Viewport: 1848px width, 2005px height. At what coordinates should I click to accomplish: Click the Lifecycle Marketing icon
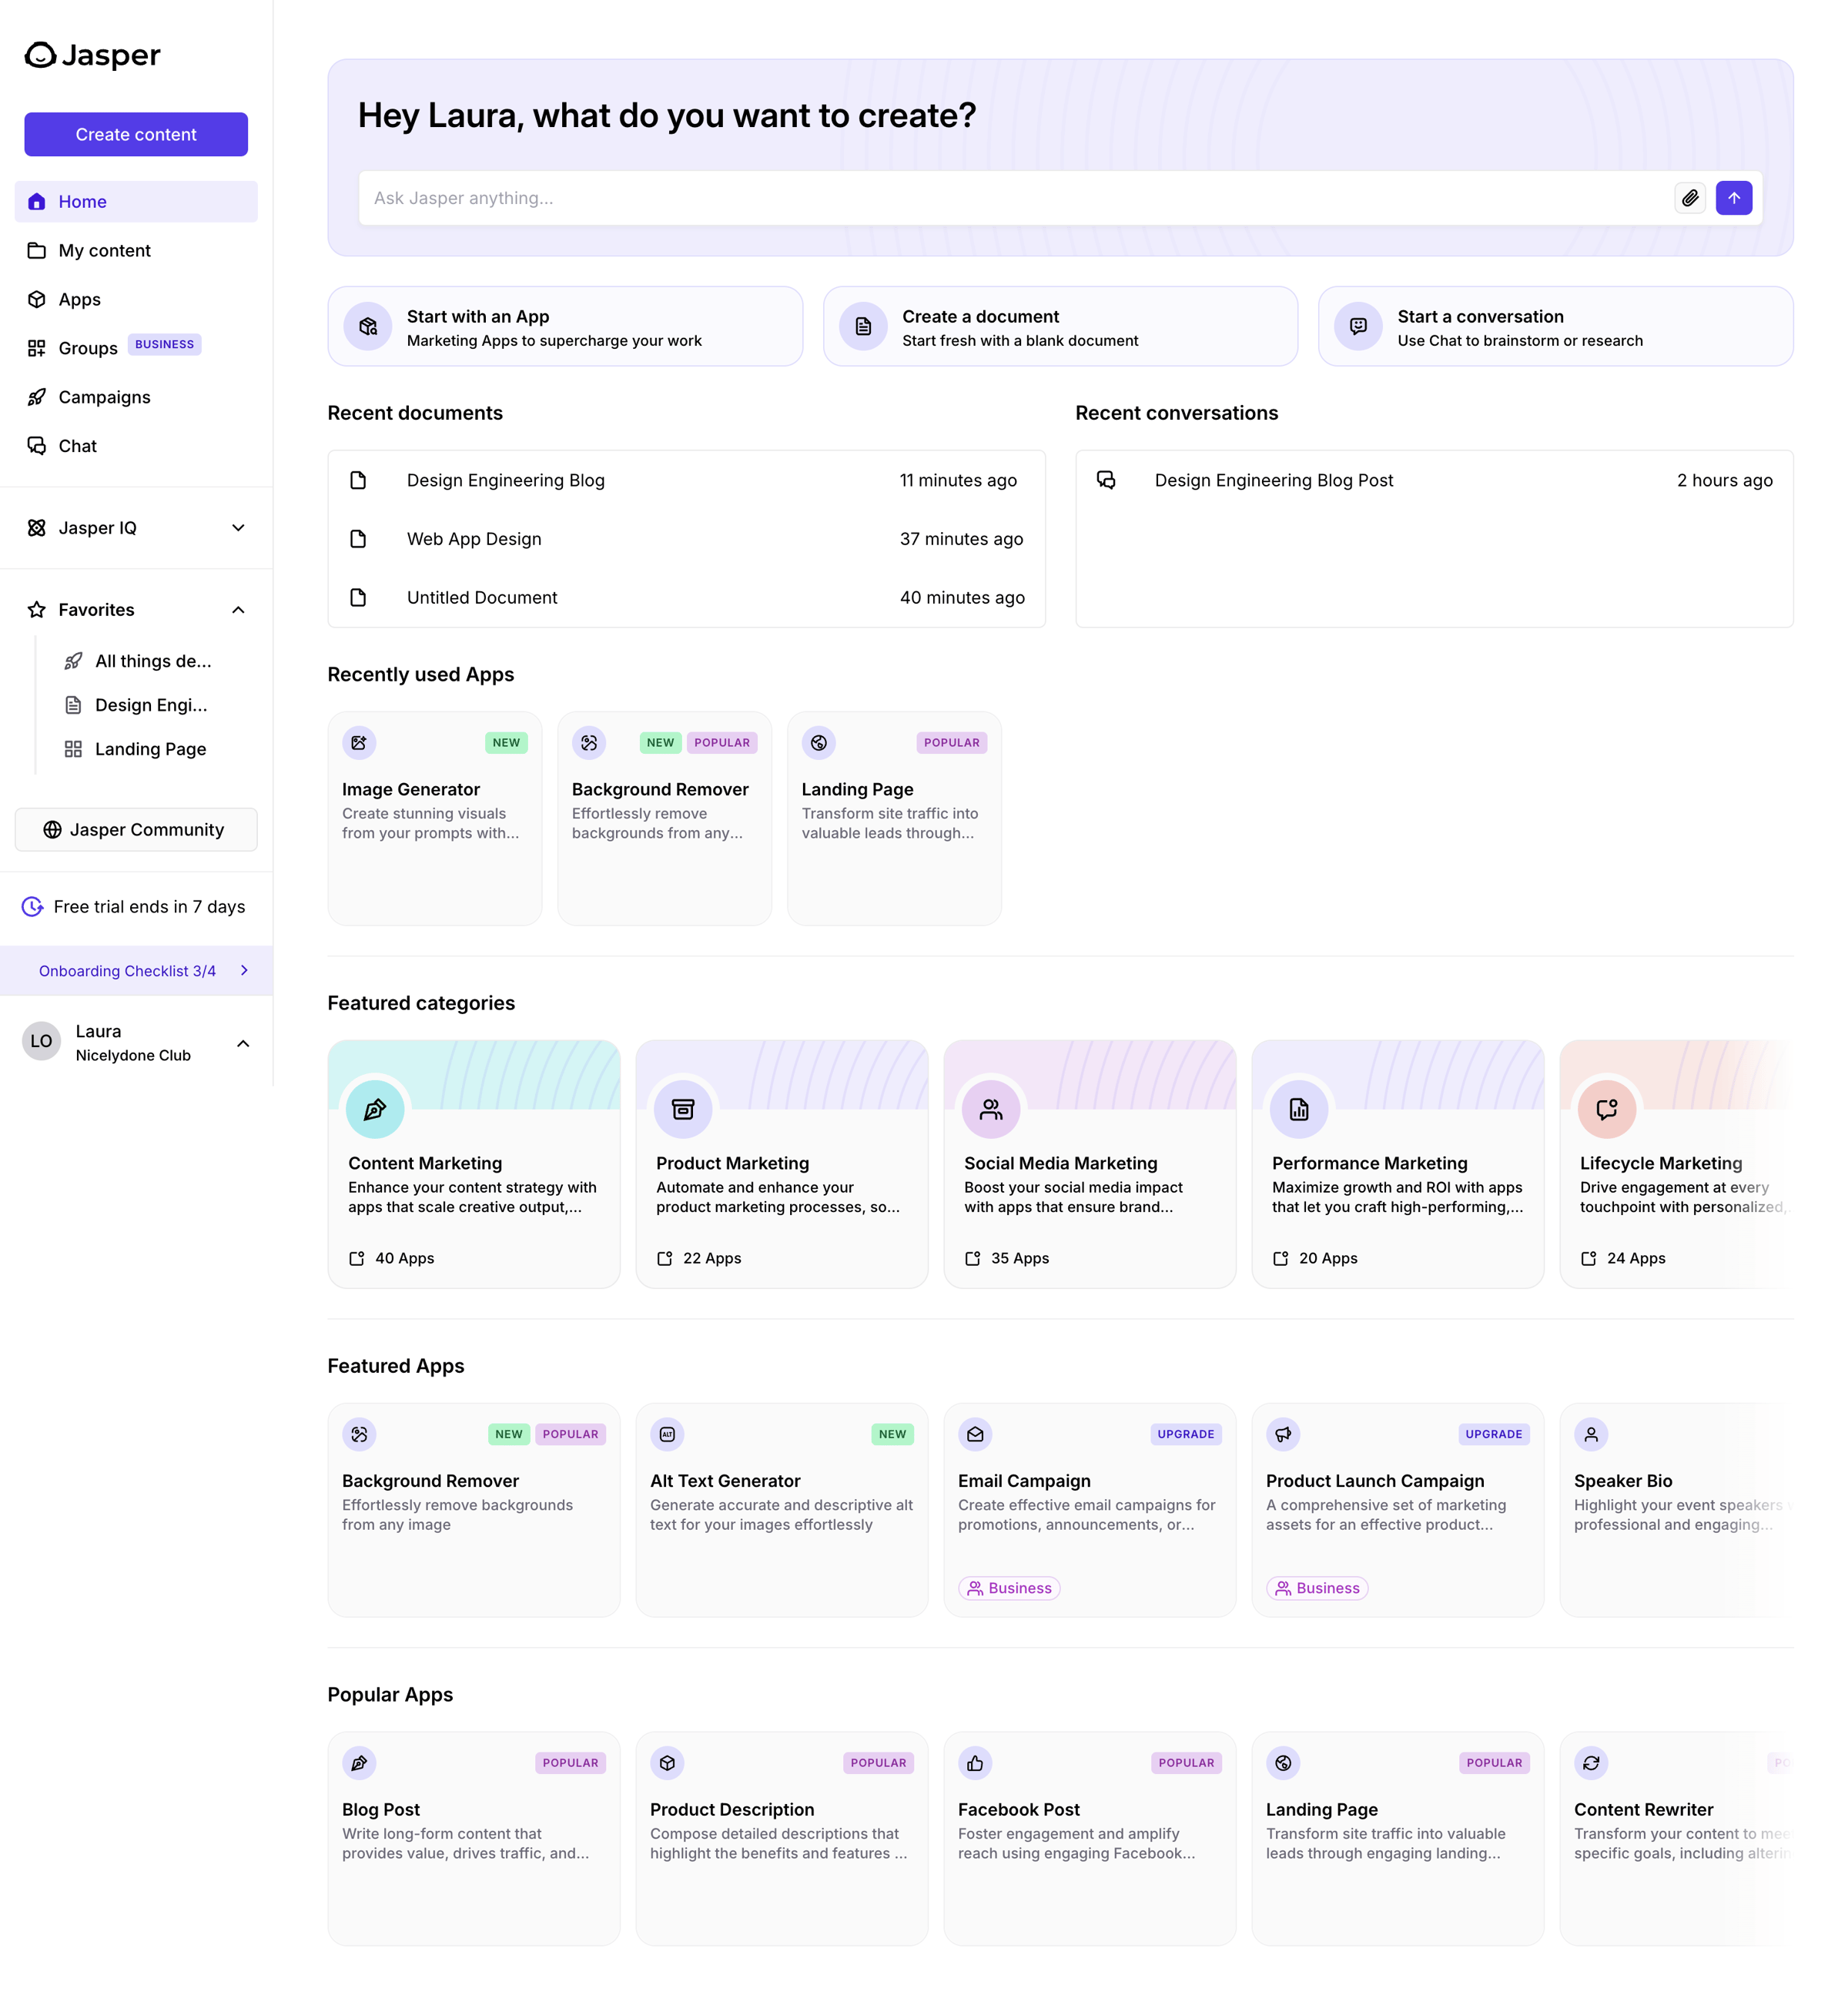click(1607, 1109)
